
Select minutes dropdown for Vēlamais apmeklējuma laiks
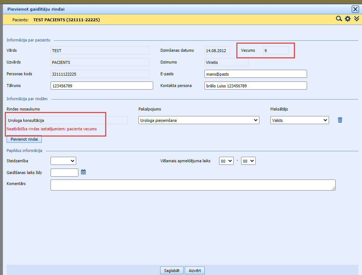248,161
